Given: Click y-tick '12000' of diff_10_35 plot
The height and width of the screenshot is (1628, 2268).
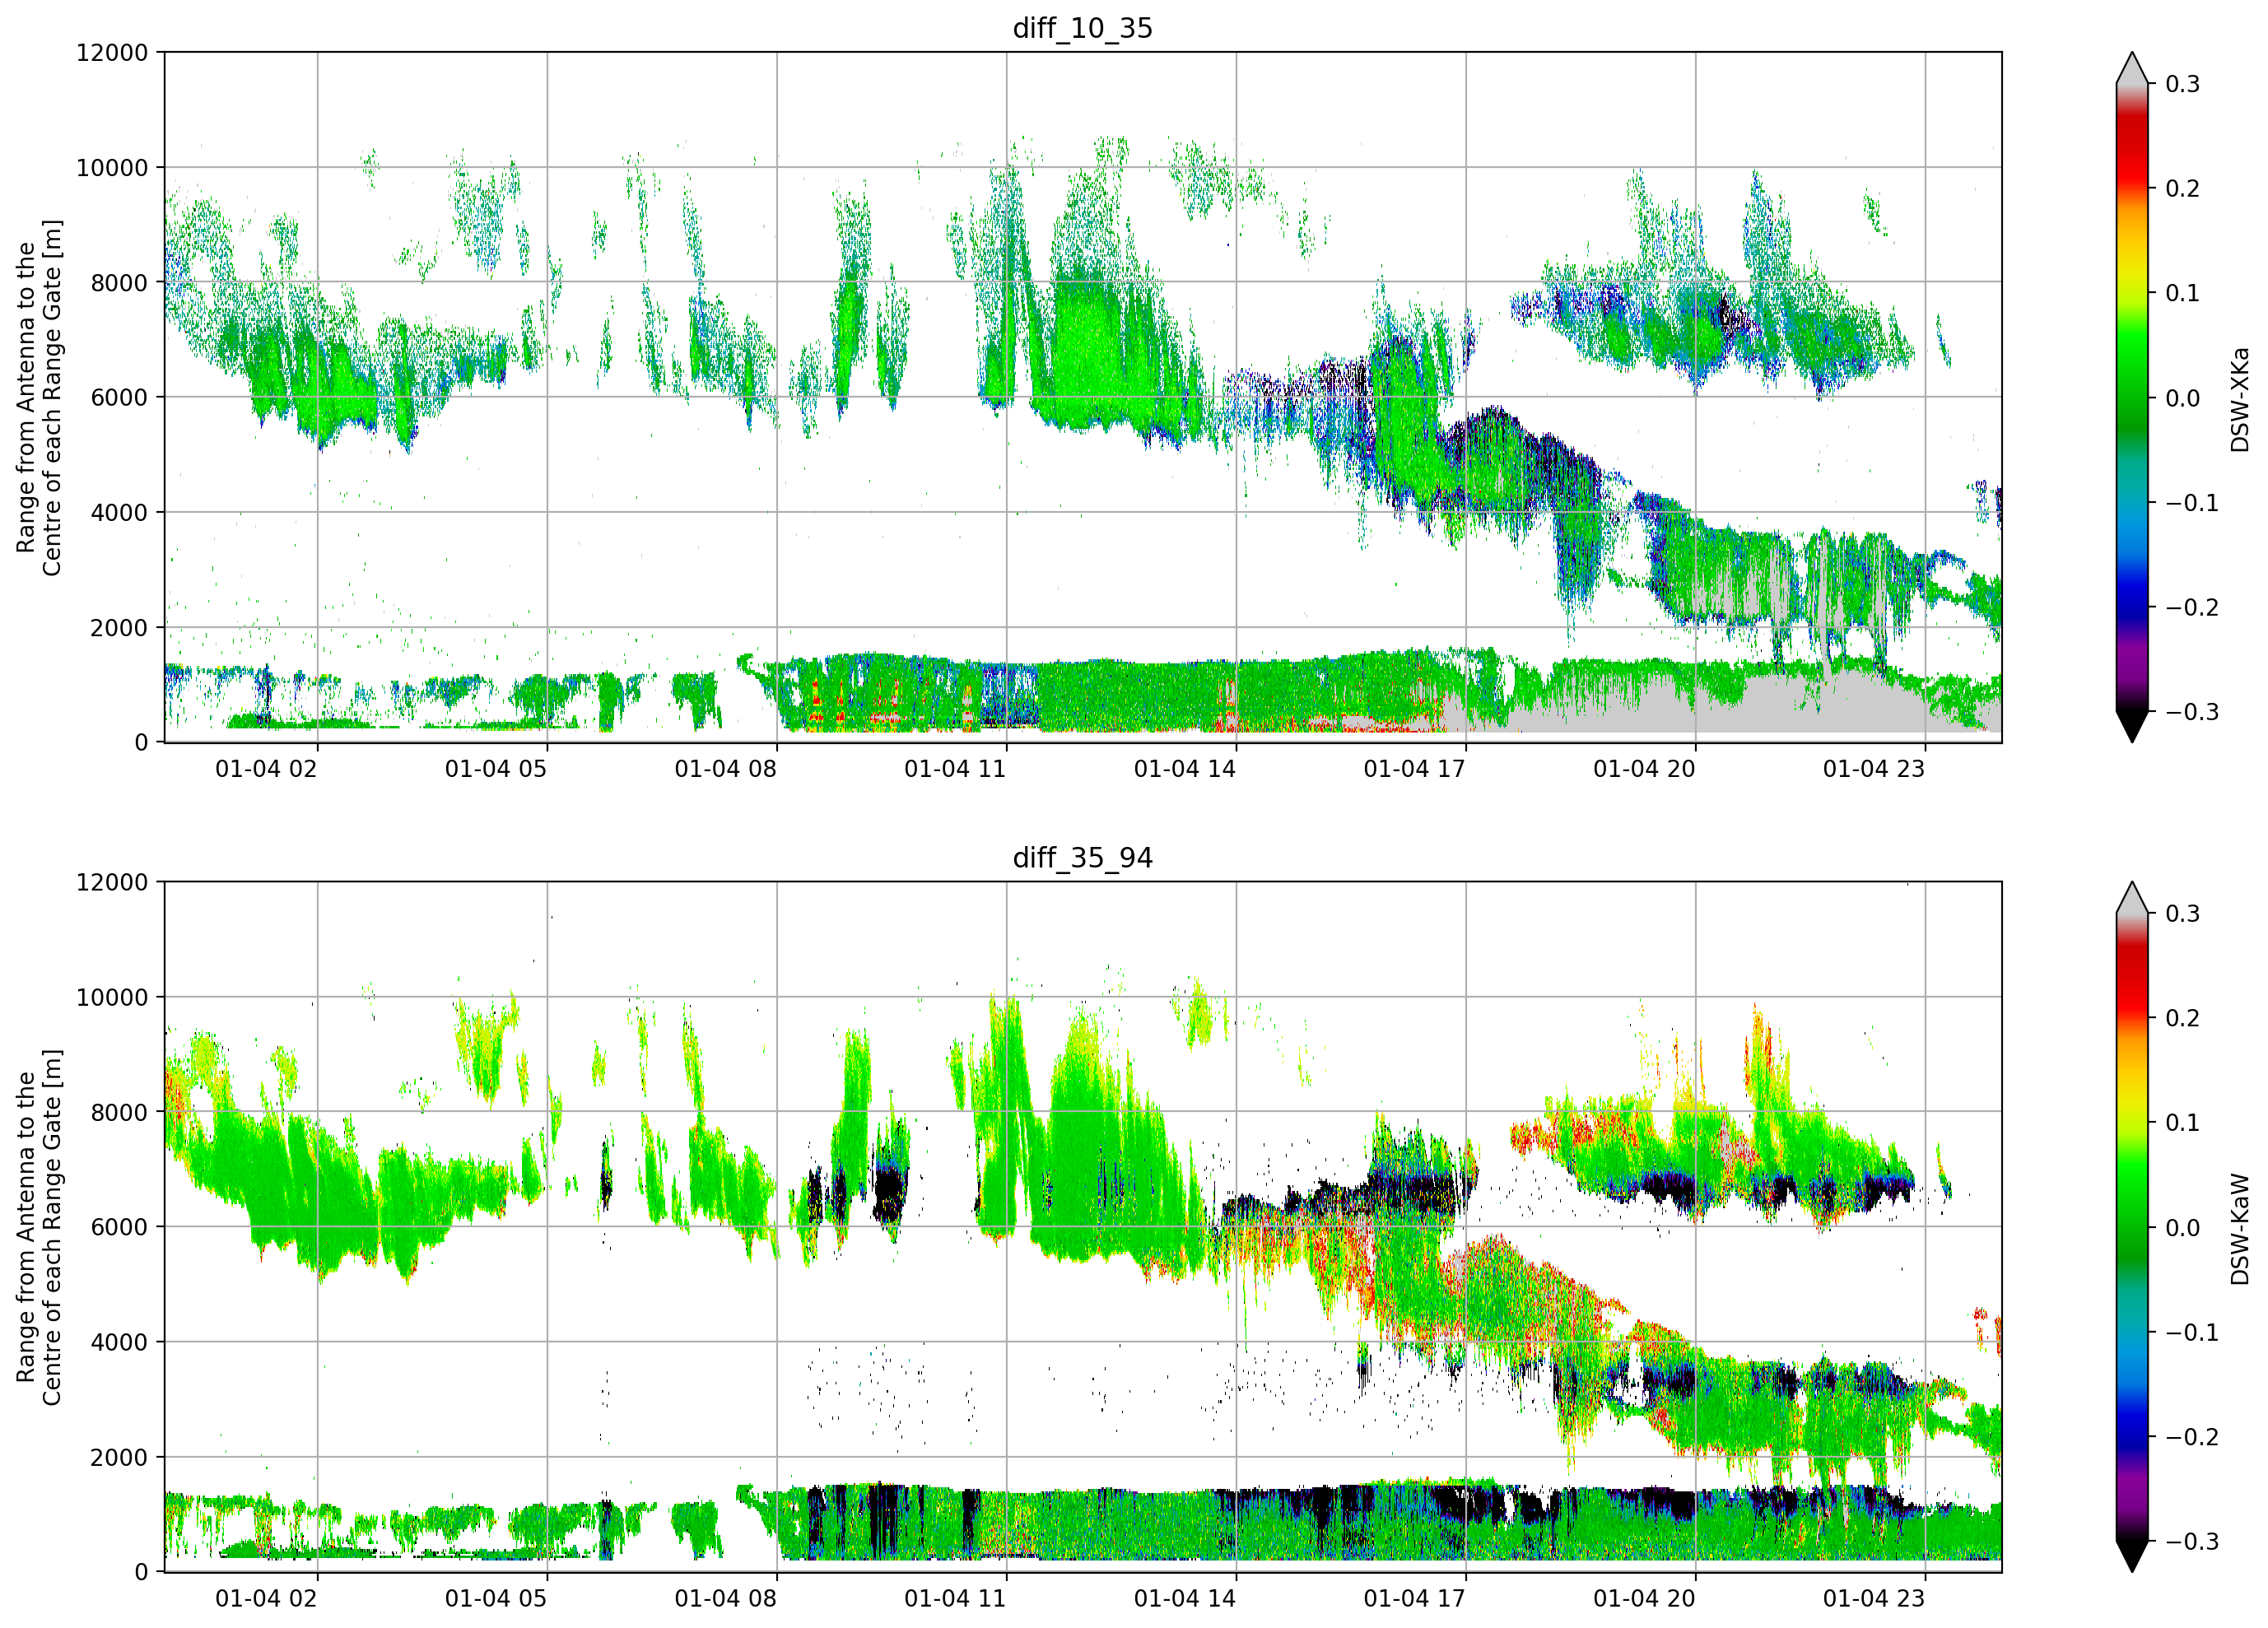Looking at the screenshot, I should tap(112, 53).
